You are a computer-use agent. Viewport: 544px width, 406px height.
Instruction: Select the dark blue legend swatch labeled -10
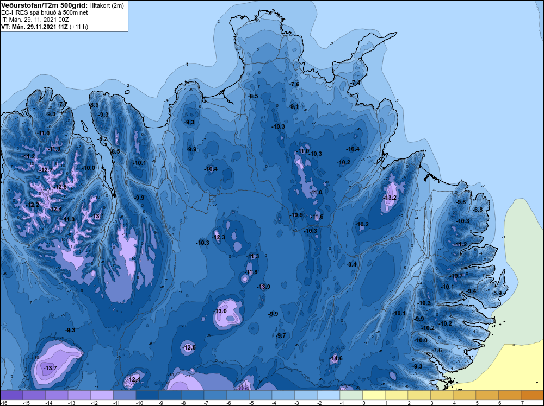click(147, 395)
